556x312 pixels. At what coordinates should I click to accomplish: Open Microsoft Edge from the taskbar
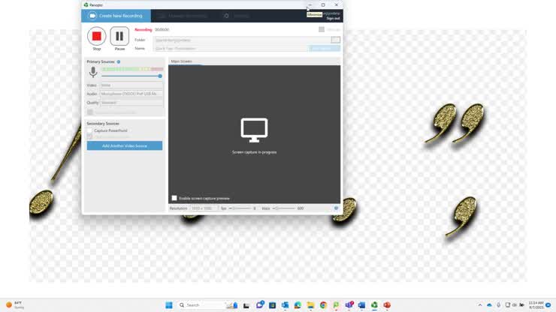298,305
